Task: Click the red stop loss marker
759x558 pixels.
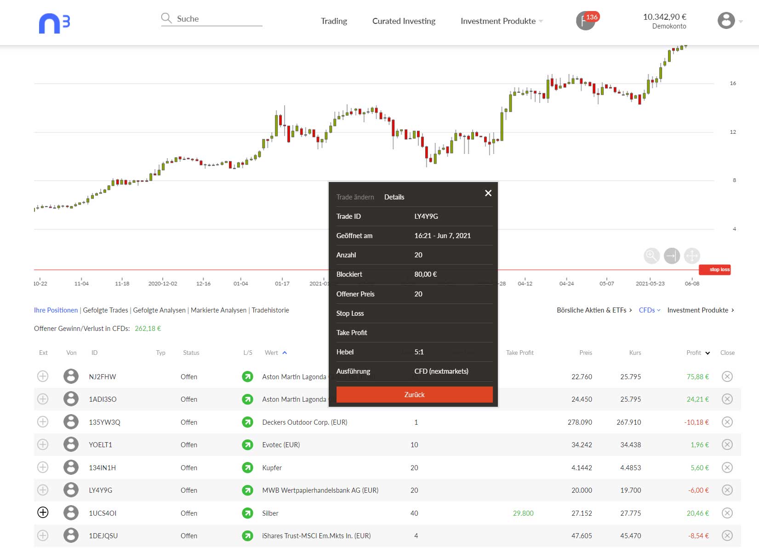Action: click(x=715, y=270)
